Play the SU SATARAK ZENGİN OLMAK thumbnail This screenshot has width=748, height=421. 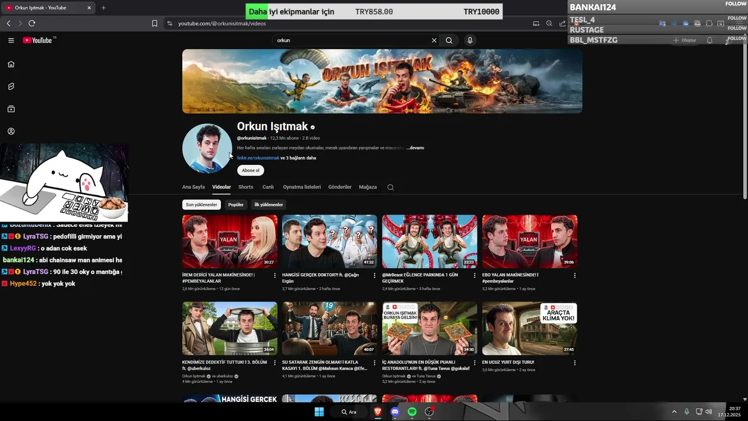click(x=330, y=329)
